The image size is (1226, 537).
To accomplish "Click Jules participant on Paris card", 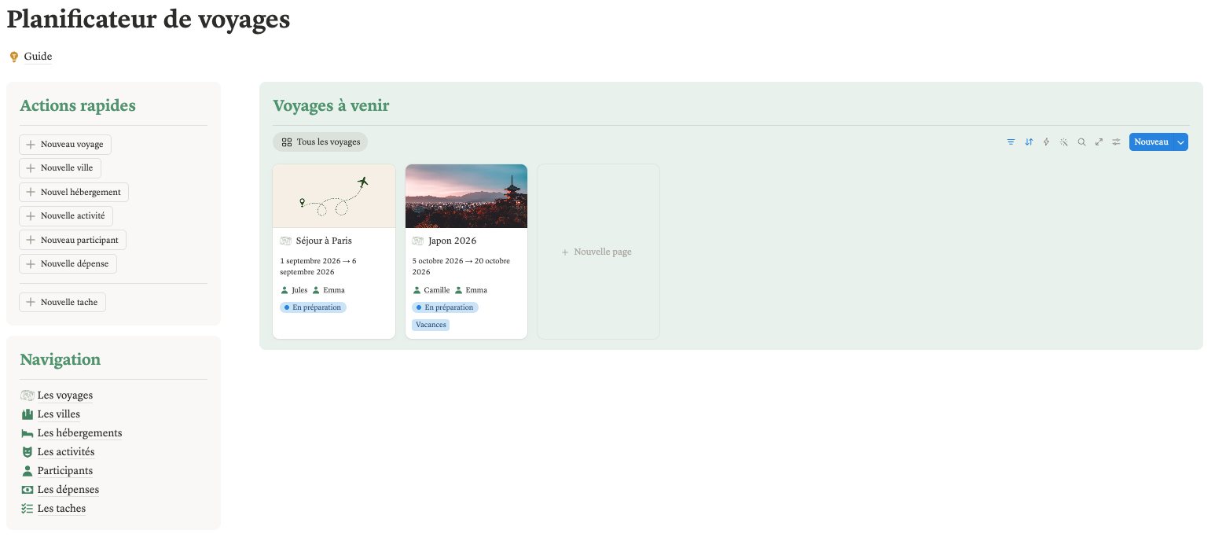I will (294, 290).
